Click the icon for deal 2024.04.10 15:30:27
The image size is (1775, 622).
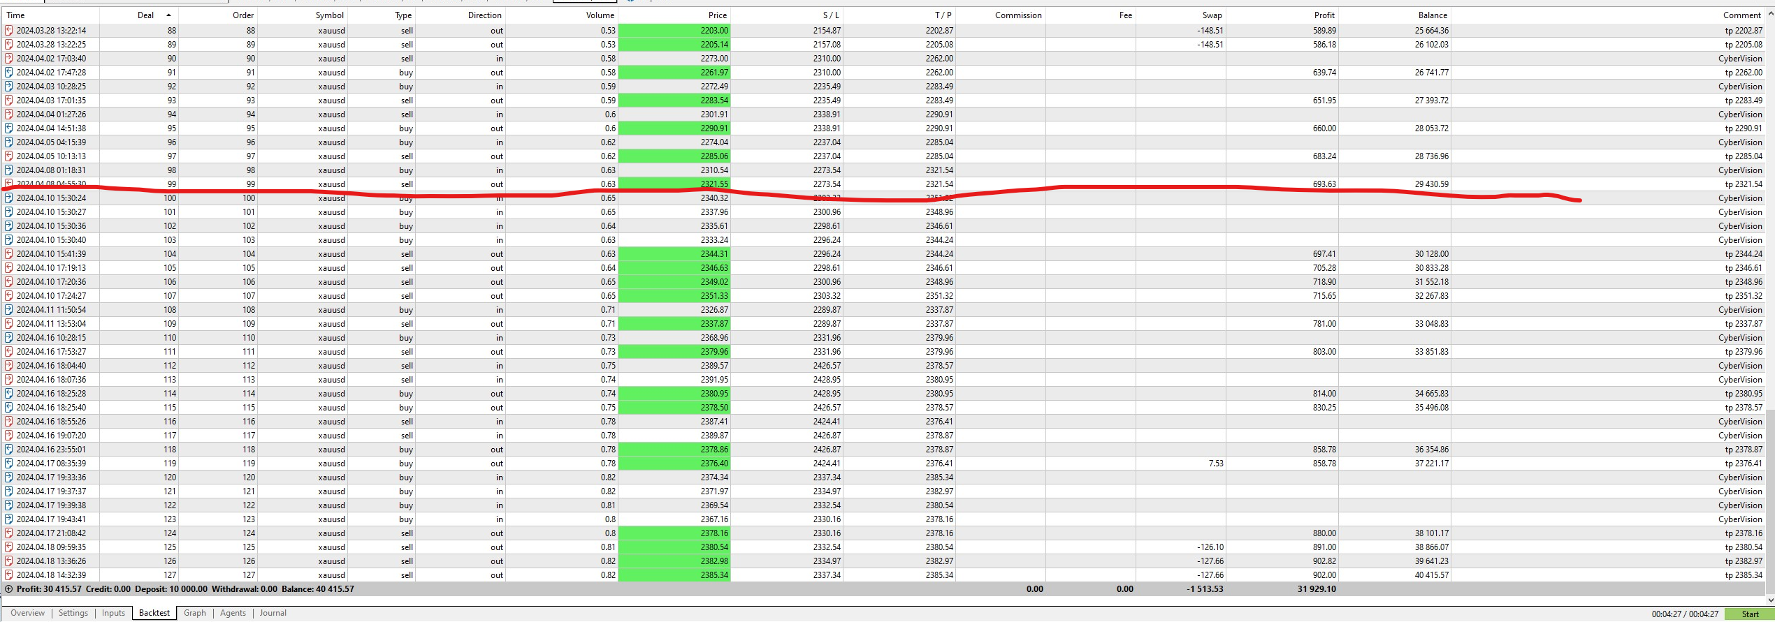tap(9, 212)
